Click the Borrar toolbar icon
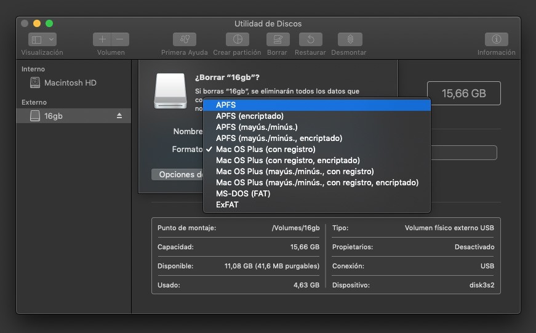Image resolution: width=536 pixels, height=333 pixels. [x=278, y=39]
